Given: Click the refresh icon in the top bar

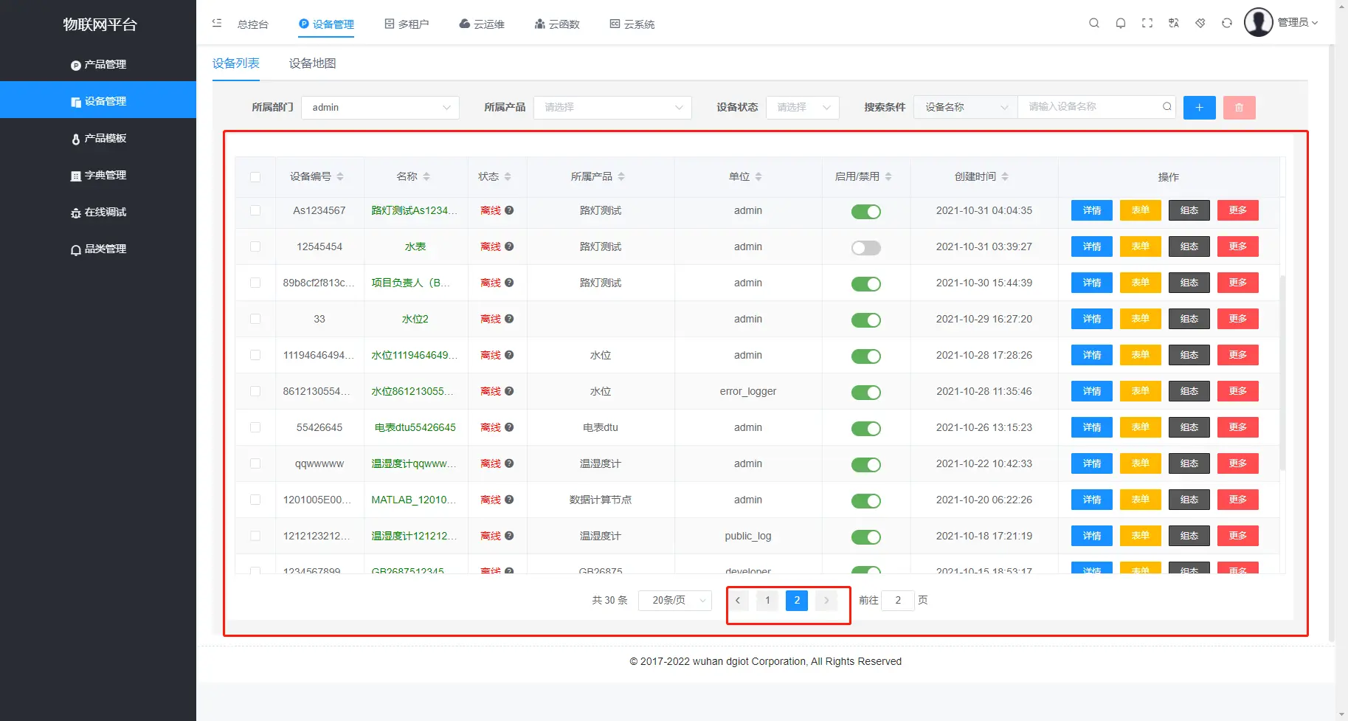Looking at the screenshot, I should coord(1226,23).
